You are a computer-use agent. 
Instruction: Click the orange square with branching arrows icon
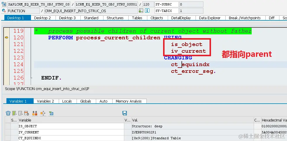(x=43, y=113)
